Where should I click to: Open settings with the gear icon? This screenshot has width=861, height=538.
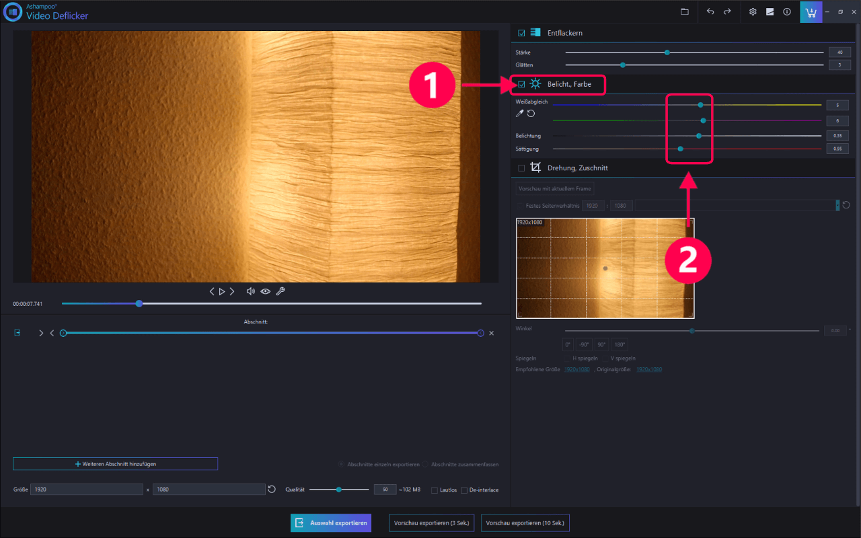point(753,12)
